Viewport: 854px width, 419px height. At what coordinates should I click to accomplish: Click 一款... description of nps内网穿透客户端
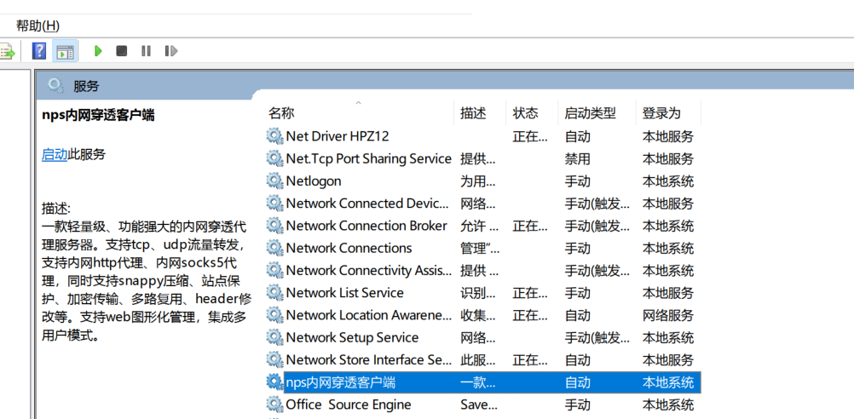click(x=477, y=382)
